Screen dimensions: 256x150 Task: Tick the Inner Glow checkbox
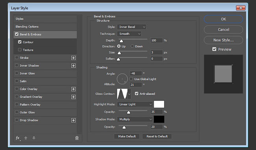tap(17, 73)
